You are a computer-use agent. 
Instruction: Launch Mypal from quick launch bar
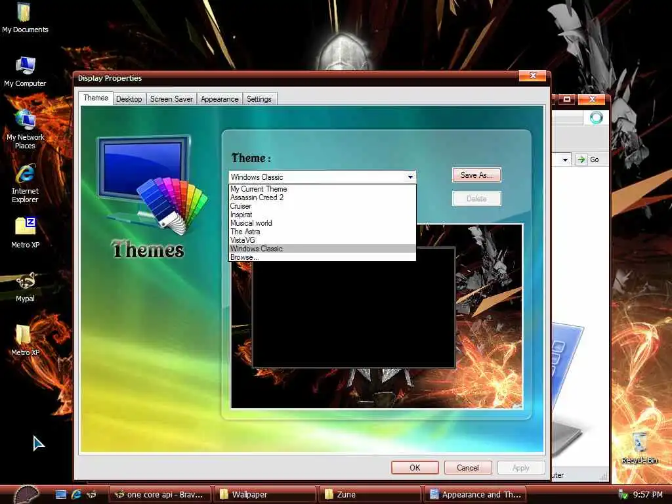[92, 495]
